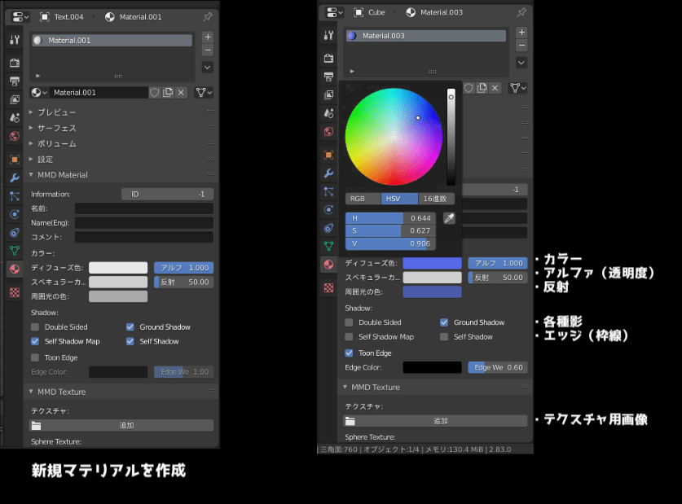Click the ID value field on left
The height and width of the screenshot is (504, 682).
(167, 195)
